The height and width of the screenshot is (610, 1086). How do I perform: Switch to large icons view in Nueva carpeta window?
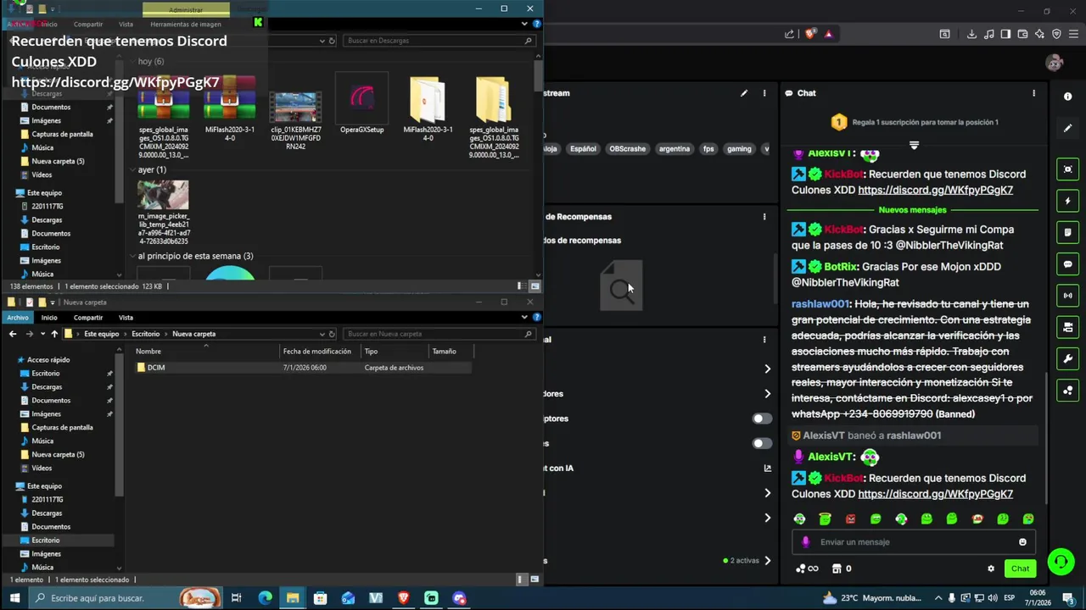pyautogui.click(x=535, y=579)
